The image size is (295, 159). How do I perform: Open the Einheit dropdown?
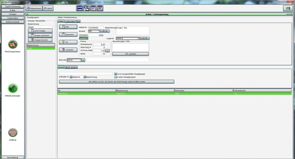tap(102, 31)
